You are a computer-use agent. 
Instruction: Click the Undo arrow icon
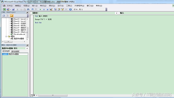tap(32, 10)
